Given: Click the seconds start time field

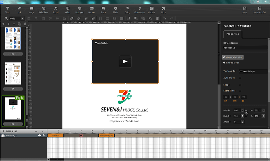Looking at the screenshot, I should pos(243,97).
